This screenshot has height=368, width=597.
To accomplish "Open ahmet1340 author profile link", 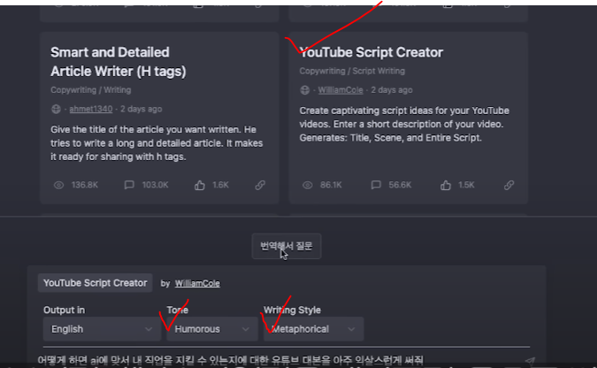I will pos(90,109).
